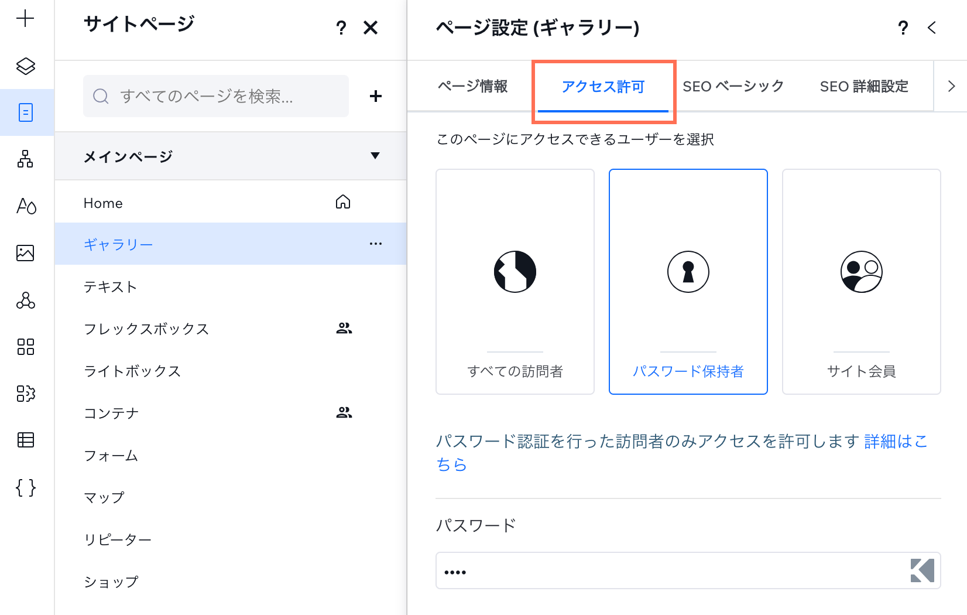The image size is (967, 615).
Task: Open more options for ギャラリー page
Action: pyautogui.click(x=375, y=244)
